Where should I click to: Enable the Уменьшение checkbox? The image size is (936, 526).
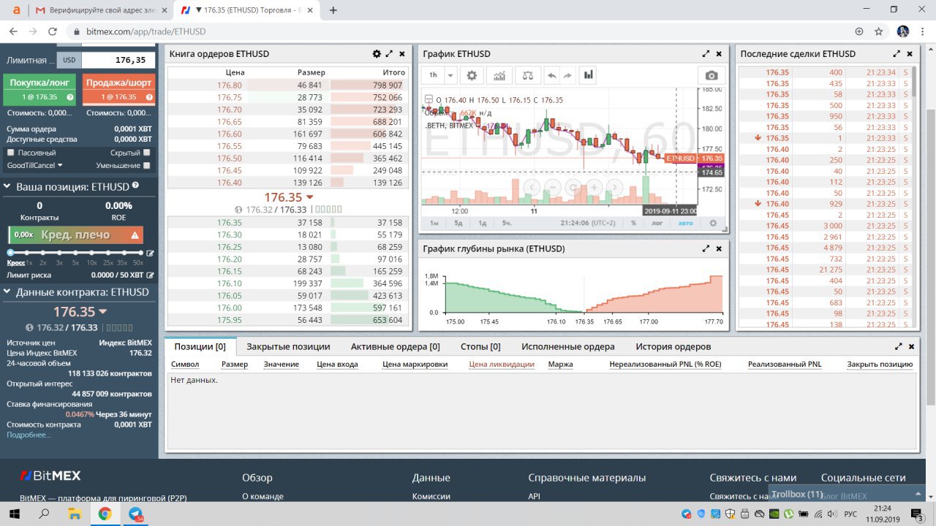pyautogui.click(x=147, y=166)
